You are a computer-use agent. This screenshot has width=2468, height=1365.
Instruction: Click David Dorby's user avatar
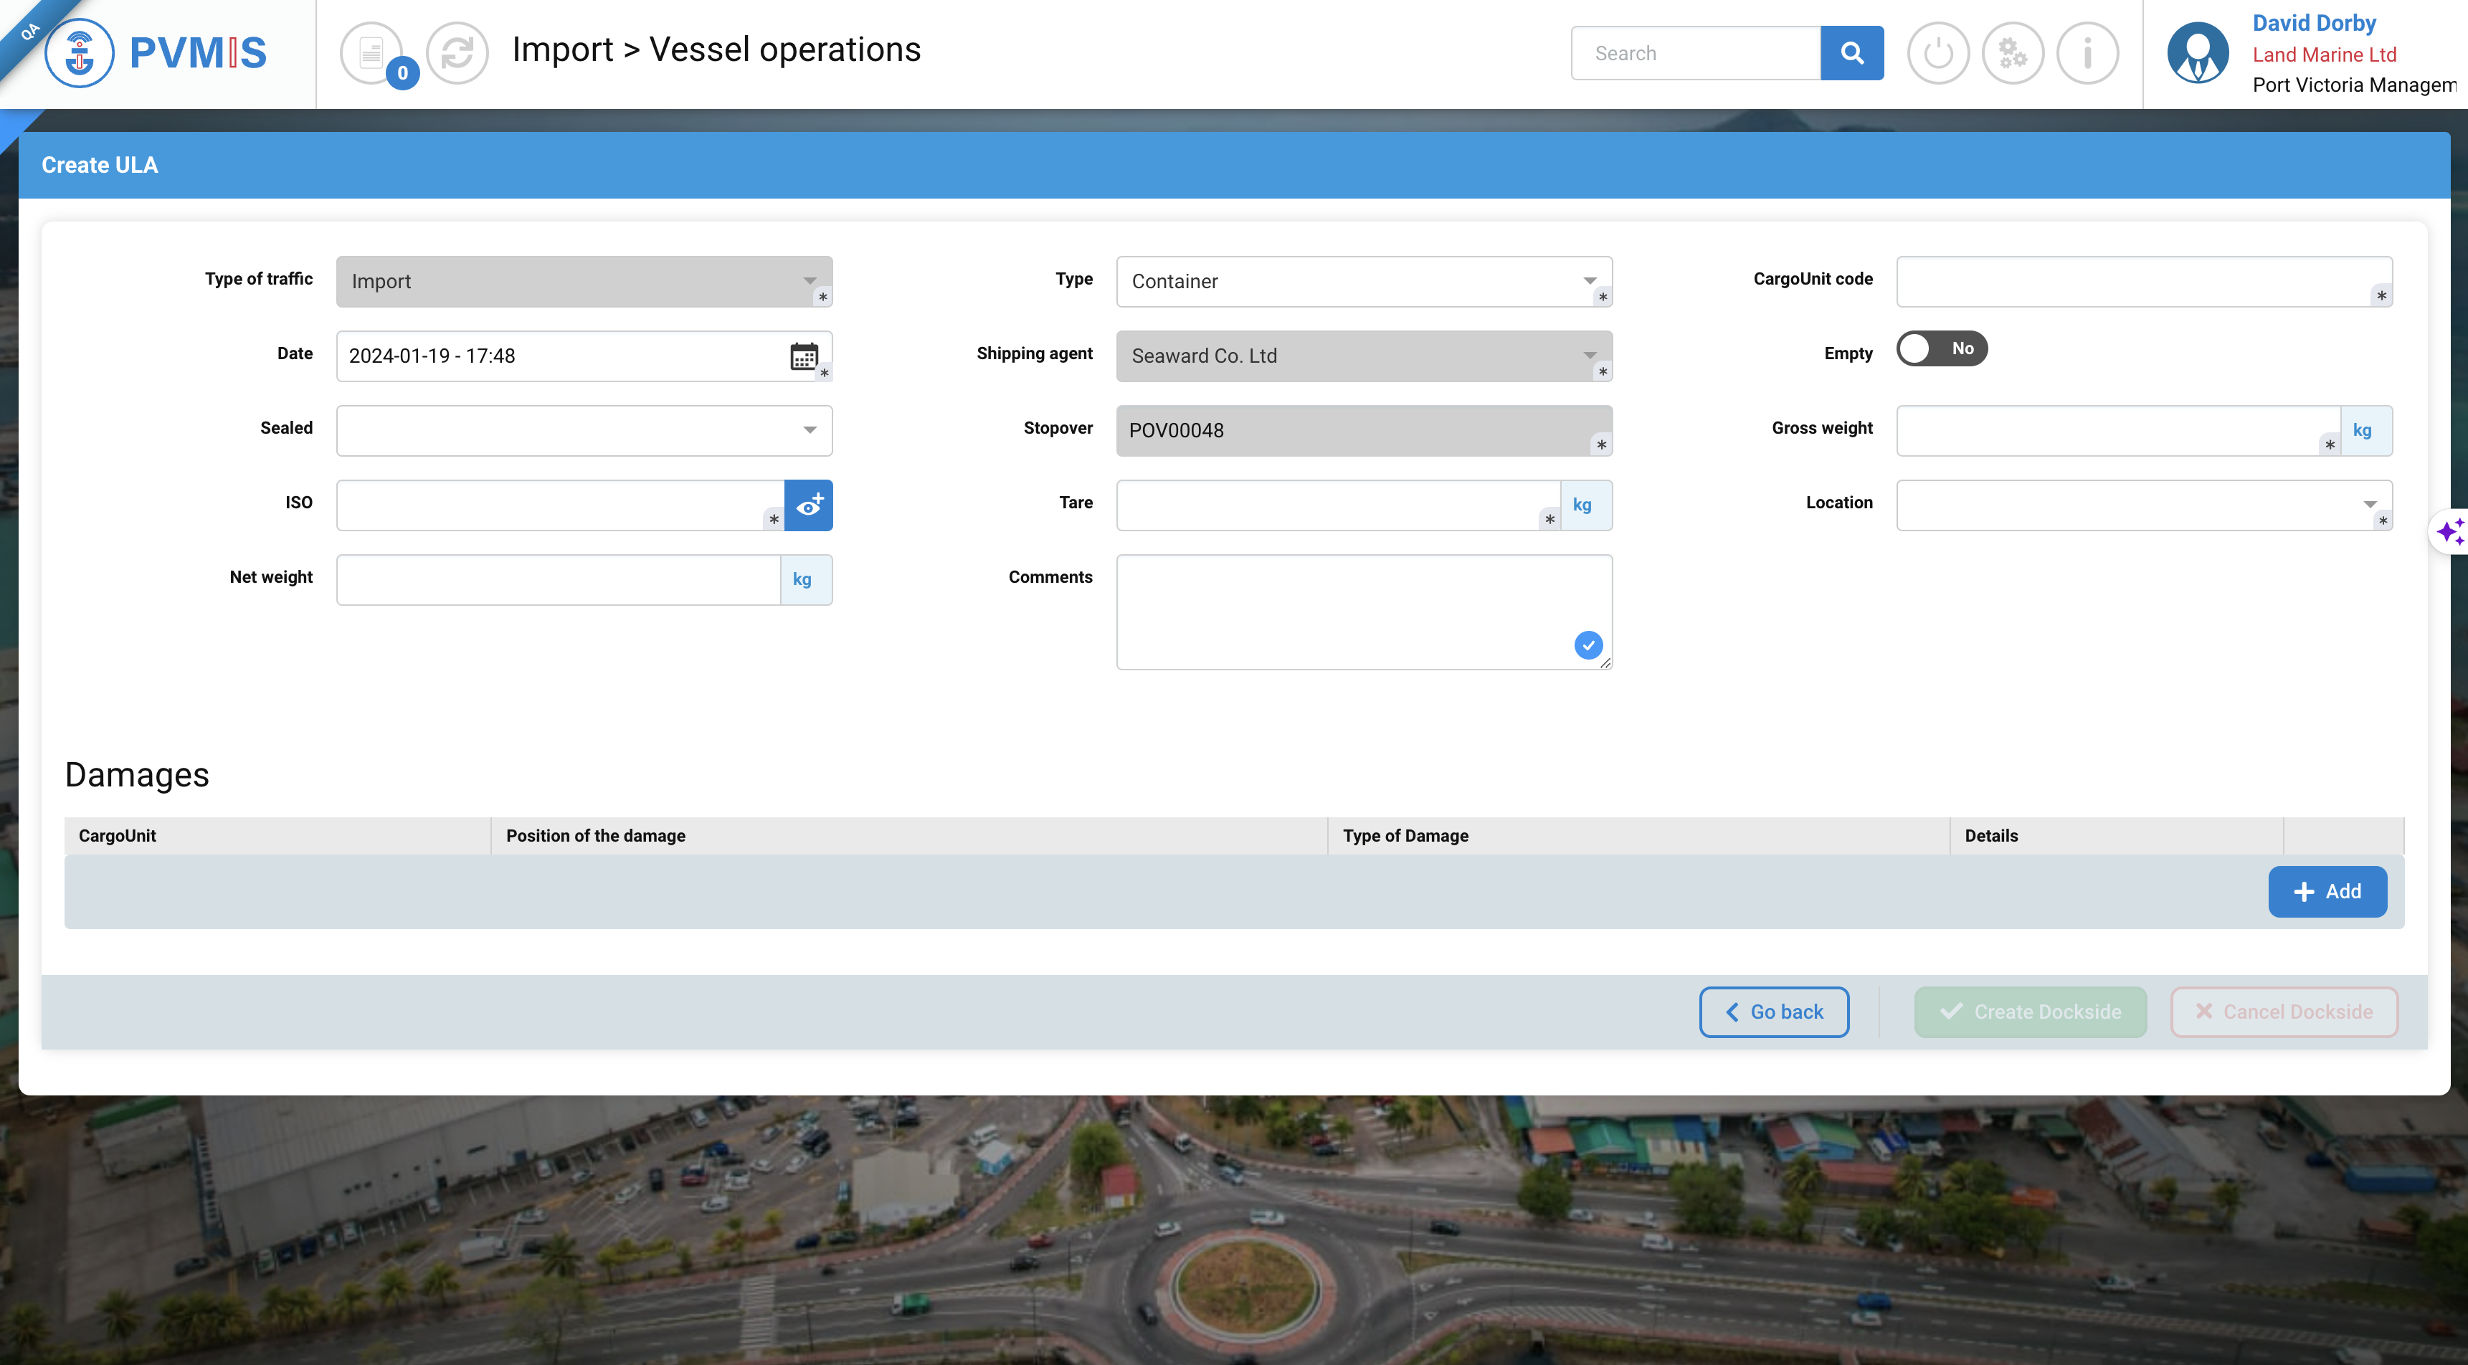(2198, 52)
